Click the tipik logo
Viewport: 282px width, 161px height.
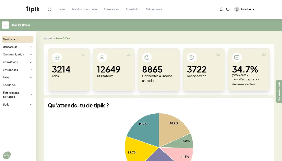[33, 9]
